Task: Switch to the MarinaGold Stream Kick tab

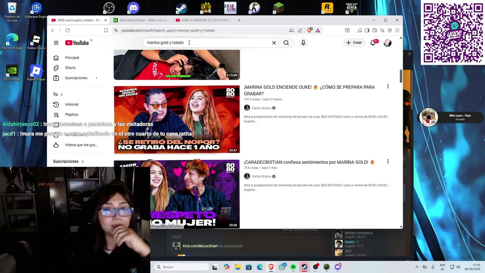Action: point(141,20)
